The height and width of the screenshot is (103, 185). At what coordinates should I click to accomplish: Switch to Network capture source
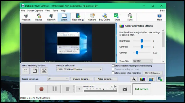[51, 17]
